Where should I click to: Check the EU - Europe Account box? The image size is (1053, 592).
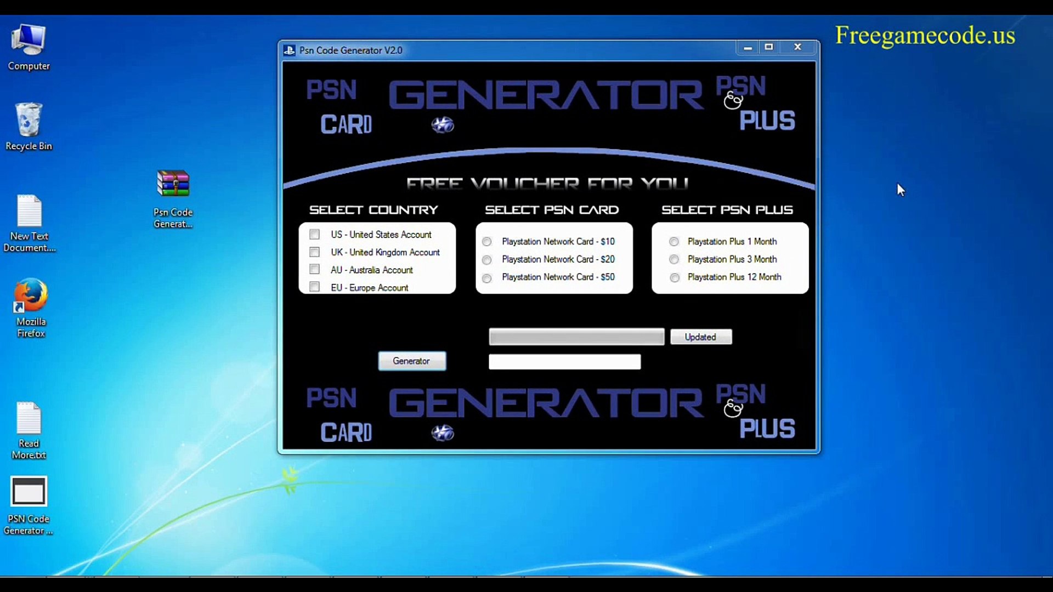tap(314, 287)
